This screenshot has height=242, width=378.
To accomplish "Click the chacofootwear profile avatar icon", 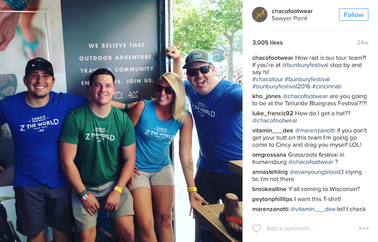I will pyautogui.click(x=260, y=14).
